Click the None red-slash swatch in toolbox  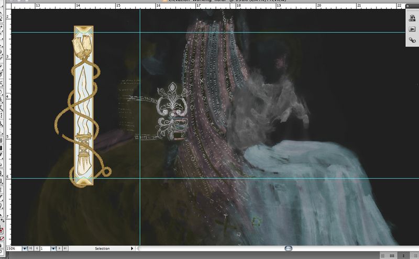click(x=2, y=239)
